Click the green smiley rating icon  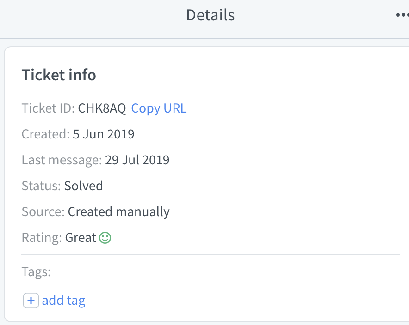click(x=105, y=238)
